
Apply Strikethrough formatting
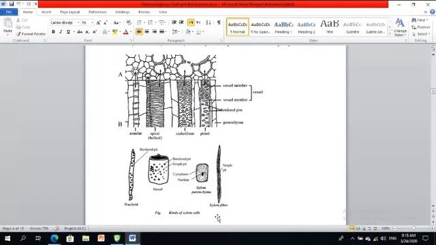[80, 32]
